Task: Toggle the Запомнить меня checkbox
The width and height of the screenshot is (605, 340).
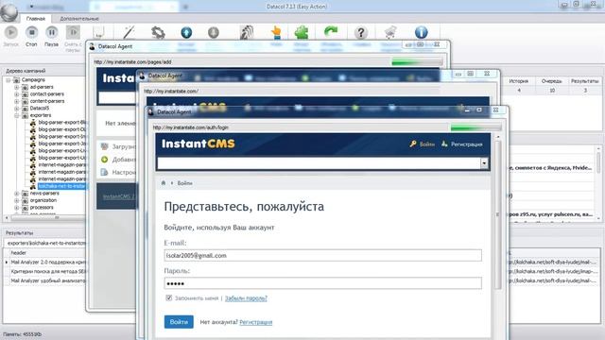Action: pos(168,297)
